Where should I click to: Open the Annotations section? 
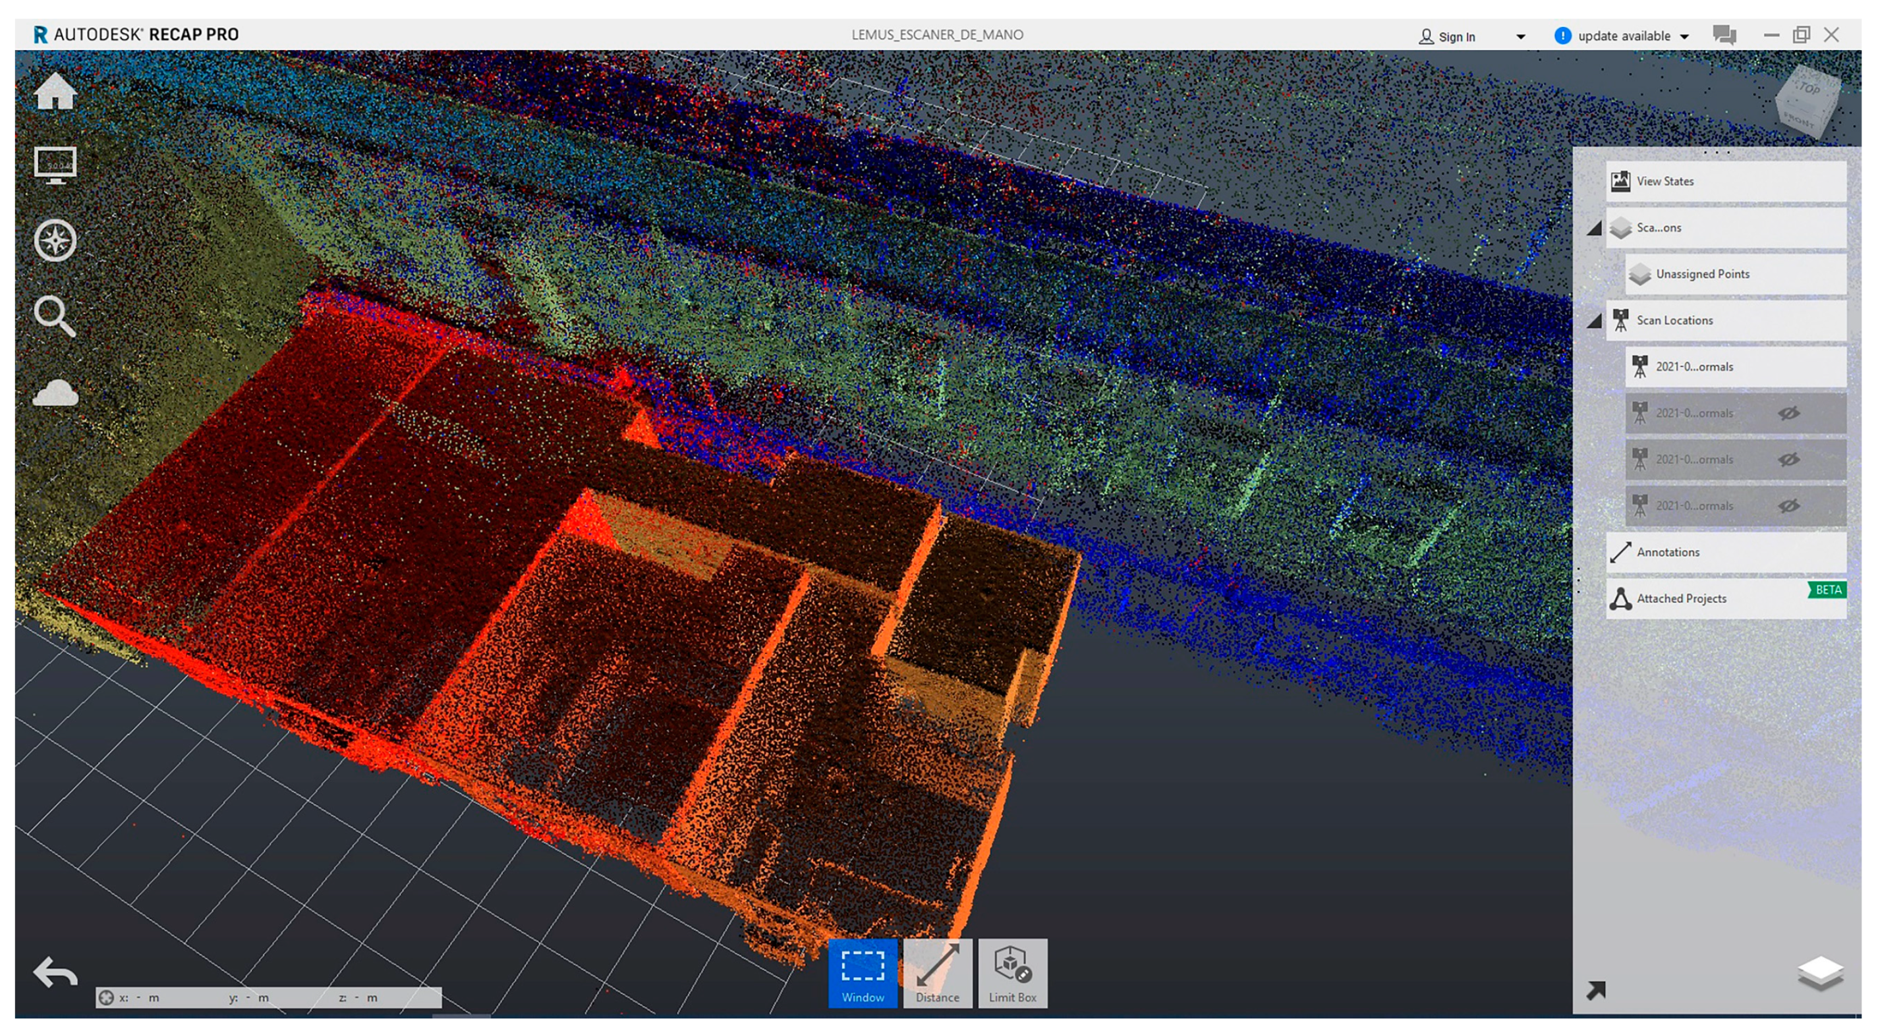tap(1725, 552)
